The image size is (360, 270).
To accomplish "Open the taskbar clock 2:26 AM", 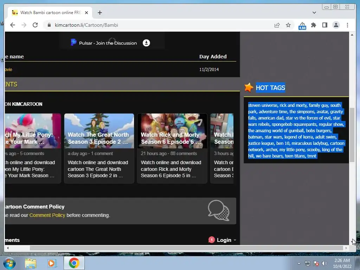I will (x=342, y=263).
